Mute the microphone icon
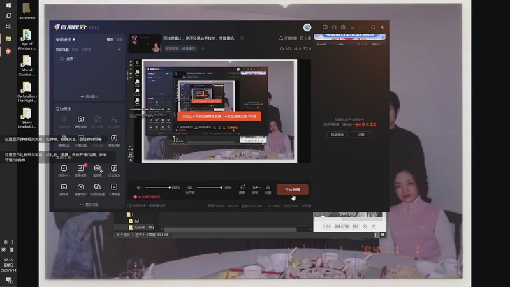510x287 pixels. pos(138,188)
